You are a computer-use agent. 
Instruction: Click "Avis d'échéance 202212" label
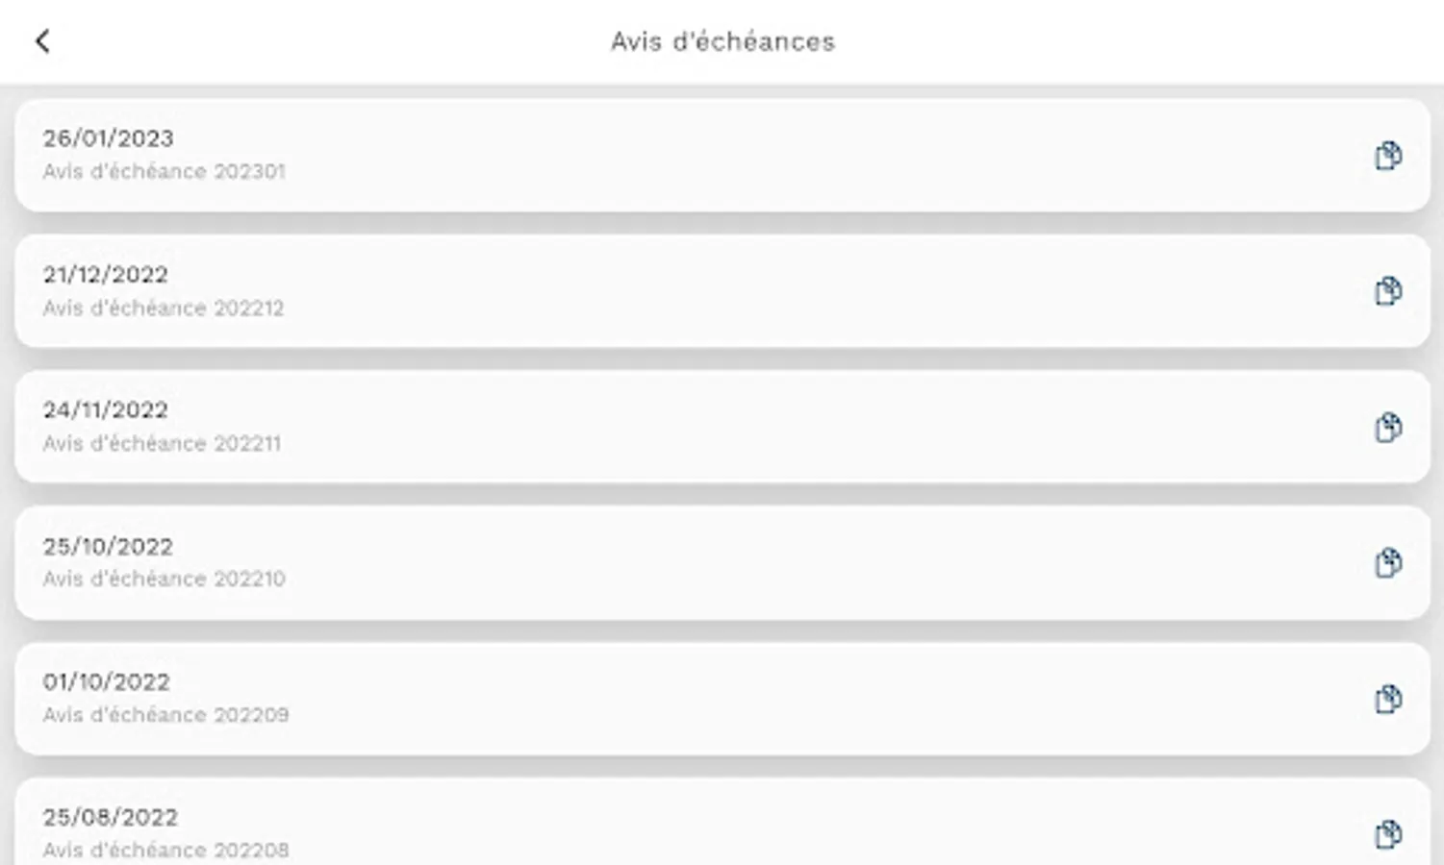click(164, 309)
